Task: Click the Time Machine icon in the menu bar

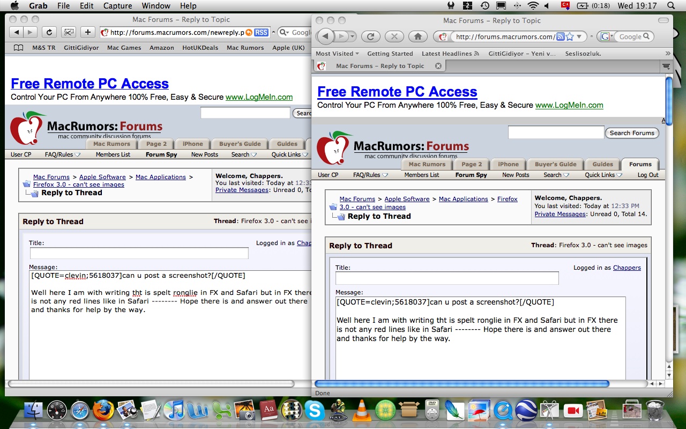Action: tap(485, 6)
